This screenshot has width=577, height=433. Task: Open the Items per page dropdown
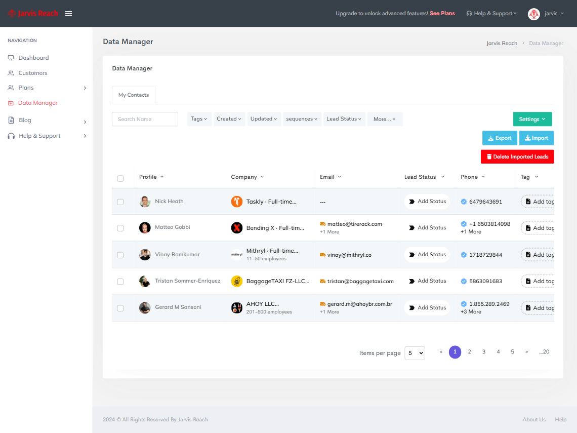tap(415, 353)
